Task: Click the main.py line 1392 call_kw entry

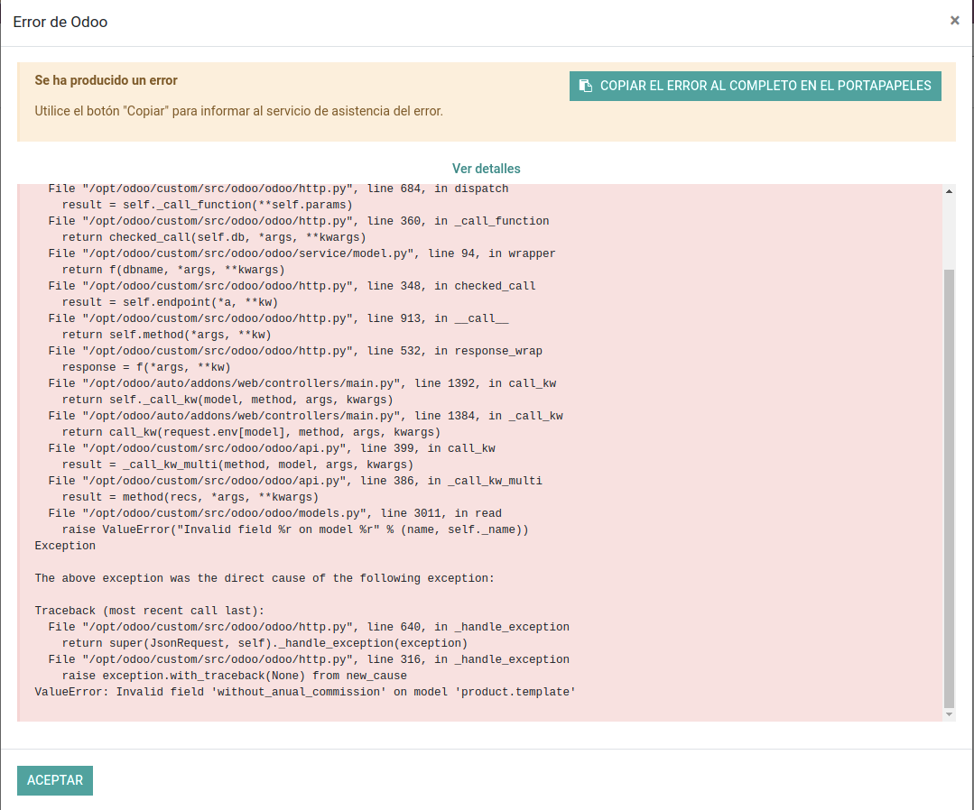Action: [301, 383]
